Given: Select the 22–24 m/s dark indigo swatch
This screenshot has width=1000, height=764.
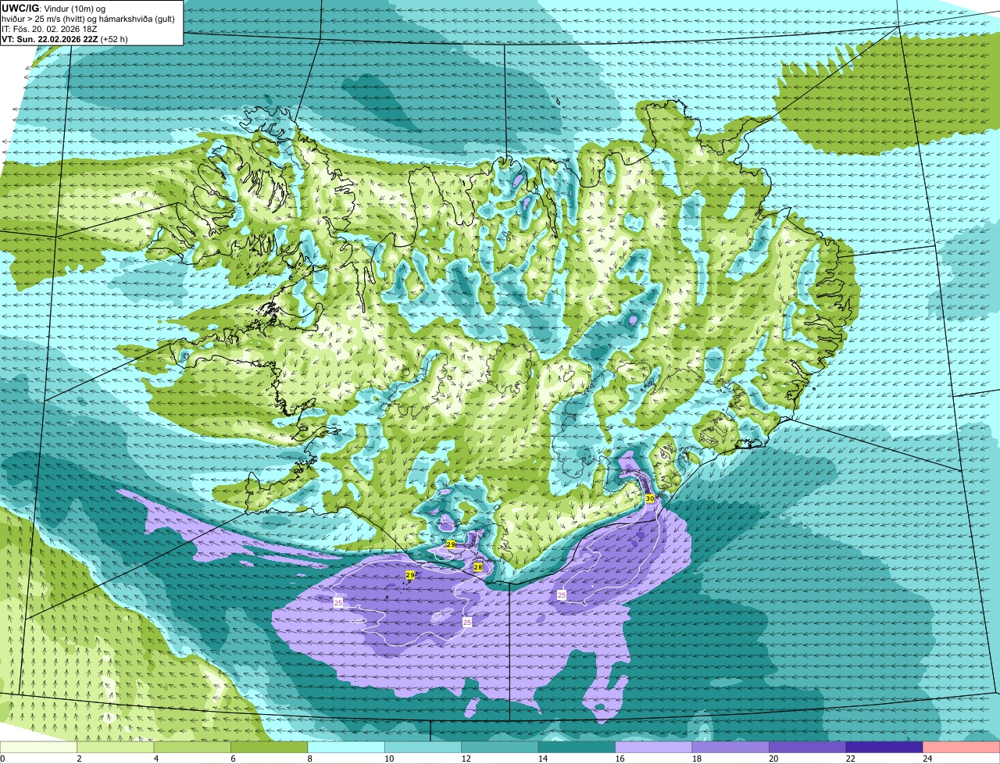Looking at the screenshot, I should click(884, 747).
